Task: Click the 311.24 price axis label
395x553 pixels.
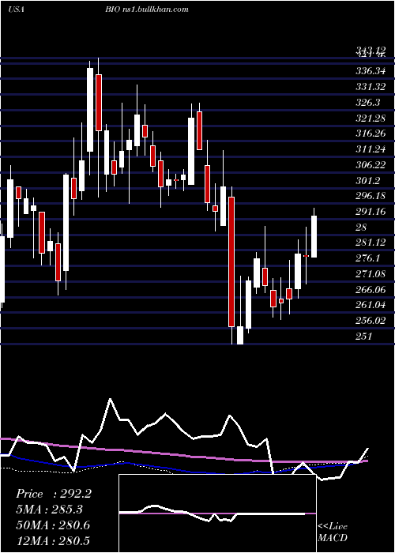Action: pos(371,149)
